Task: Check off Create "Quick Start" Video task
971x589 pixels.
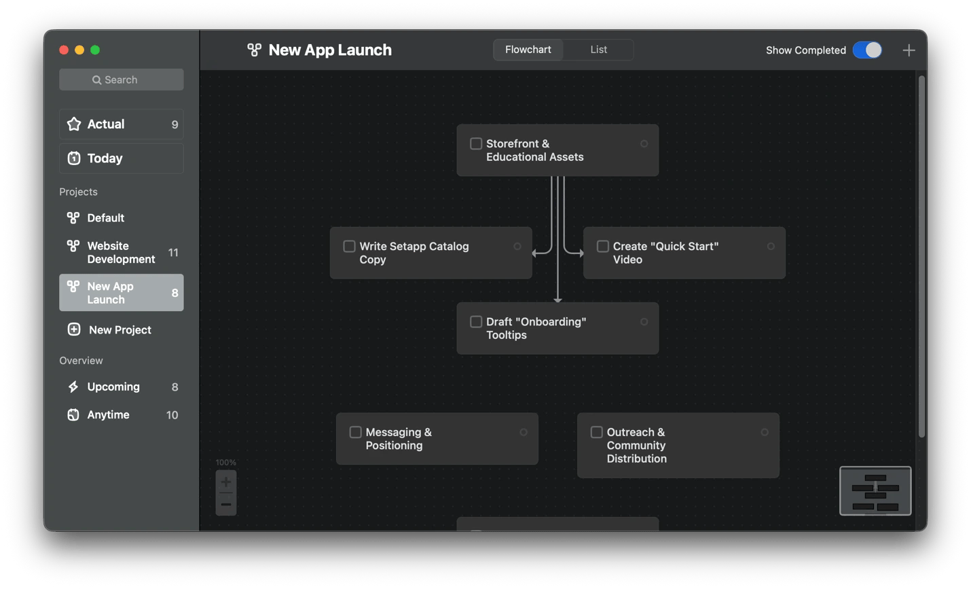Action: [x=602, y=247]
